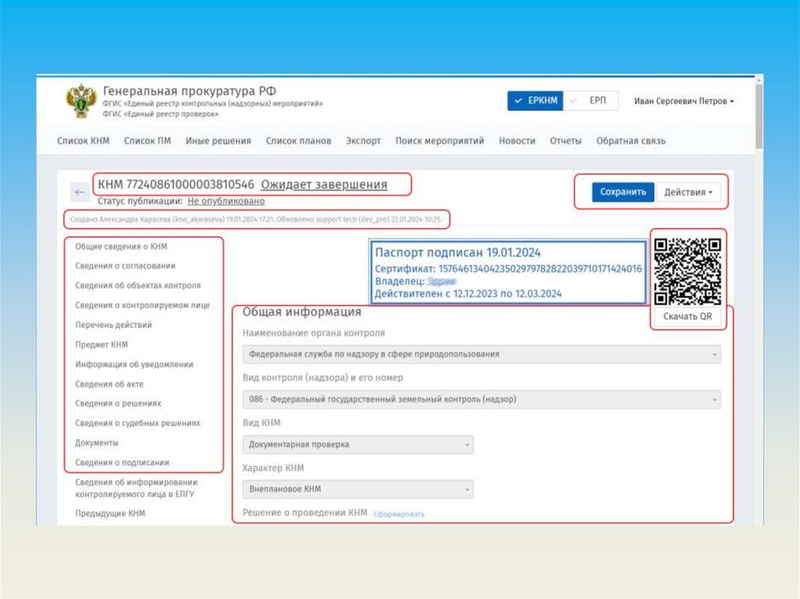This screenshot has width=800, height=599.
Task: Click the Паспорт подписан 19.01.2024 heading
Action: (x=458, y=252)
